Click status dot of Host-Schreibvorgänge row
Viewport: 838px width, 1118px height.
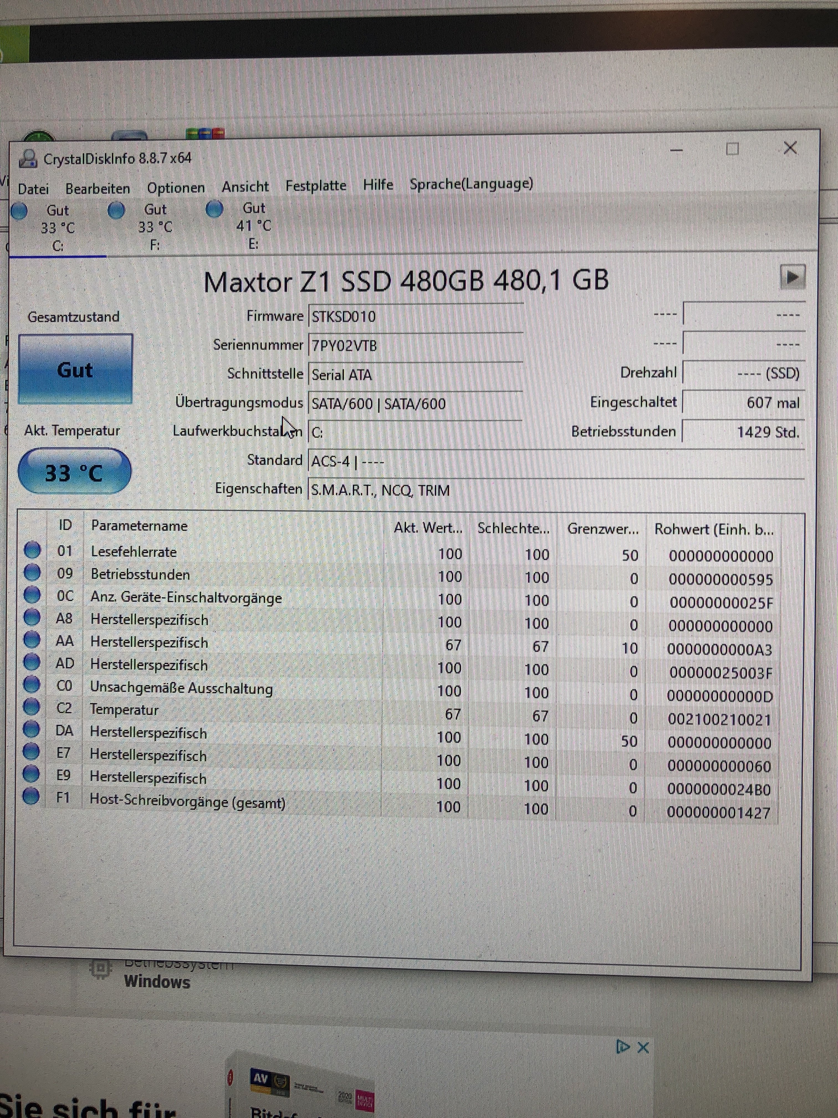point(31,796)
